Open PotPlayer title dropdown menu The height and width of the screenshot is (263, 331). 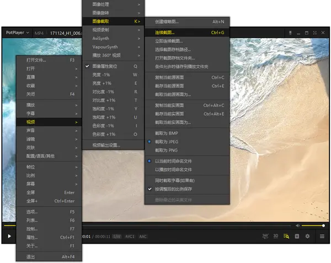click(x=17, y=33)
